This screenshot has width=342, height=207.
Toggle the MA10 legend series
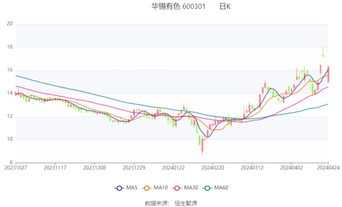(x=155, y=188)
